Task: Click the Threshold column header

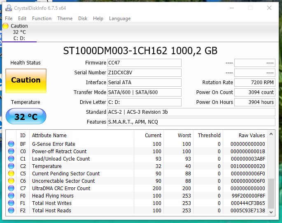Action: (209, 135)
